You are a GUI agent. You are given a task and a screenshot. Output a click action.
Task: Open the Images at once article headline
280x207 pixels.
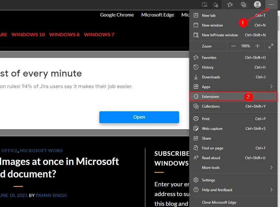pos(59,168)
